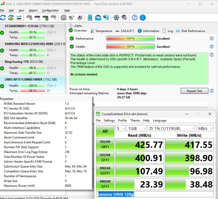
Task: Switch to the Information tab
Action: click(149, 31)
